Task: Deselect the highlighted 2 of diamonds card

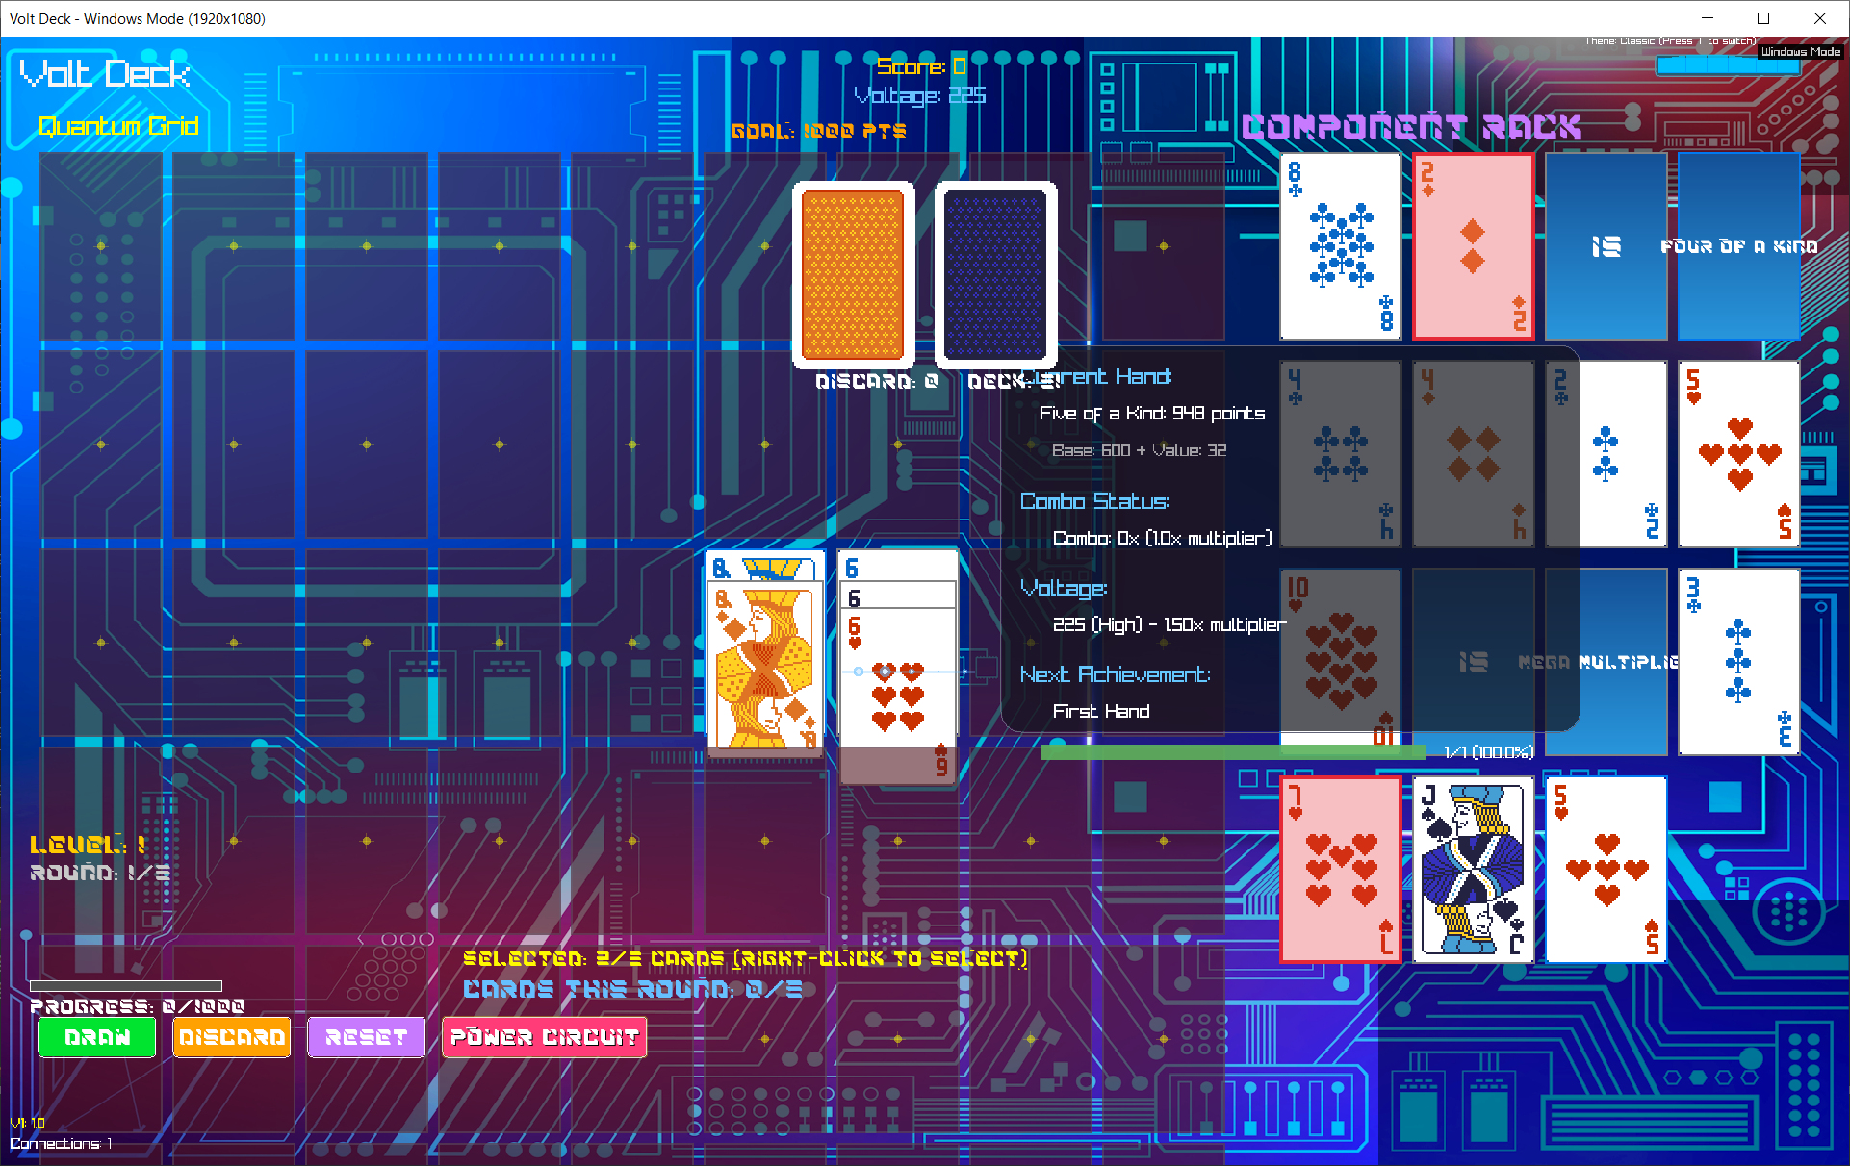Action: point(1473,247)
